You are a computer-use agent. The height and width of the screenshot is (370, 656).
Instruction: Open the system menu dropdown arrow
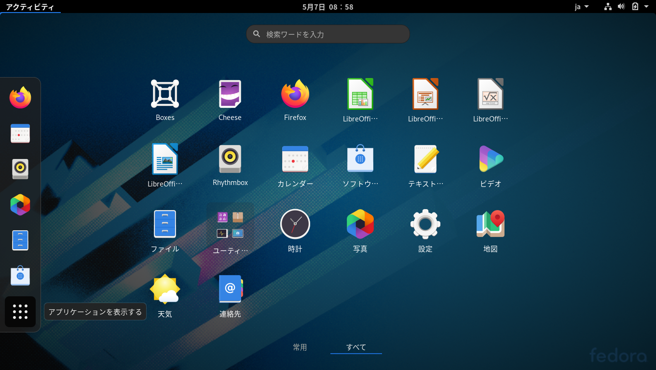[646, 7]
